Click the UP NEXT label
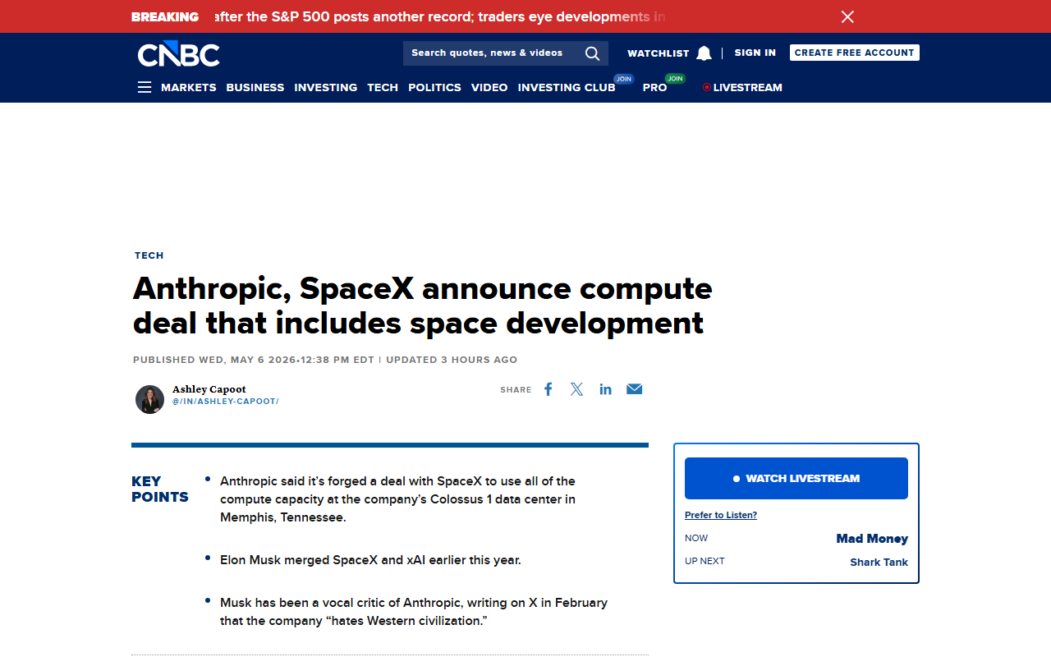 tap(704, 562)
